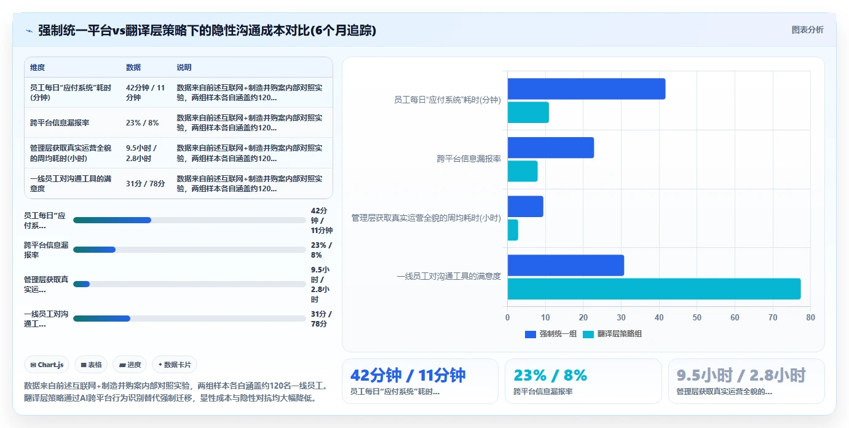The image size is (849, 428).
Task: Click the progress bar for 一线员工对沟通工…
Action: coord(189,319)
